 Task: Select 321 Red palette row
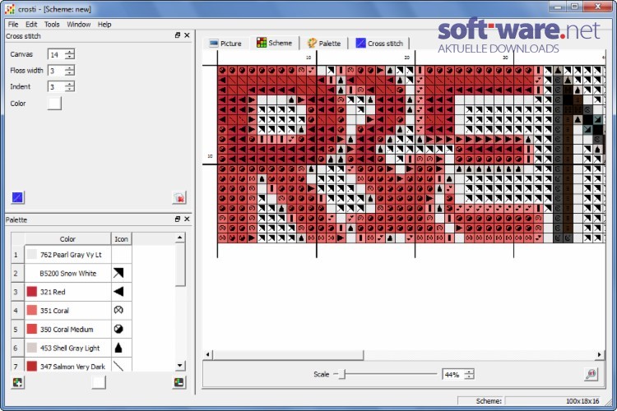click(x=72, y=292)
